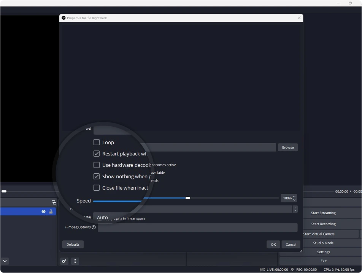The image size is (362, 273).
Task: Click Start Recording in OBS controls
Action: (x=323, y=224)
